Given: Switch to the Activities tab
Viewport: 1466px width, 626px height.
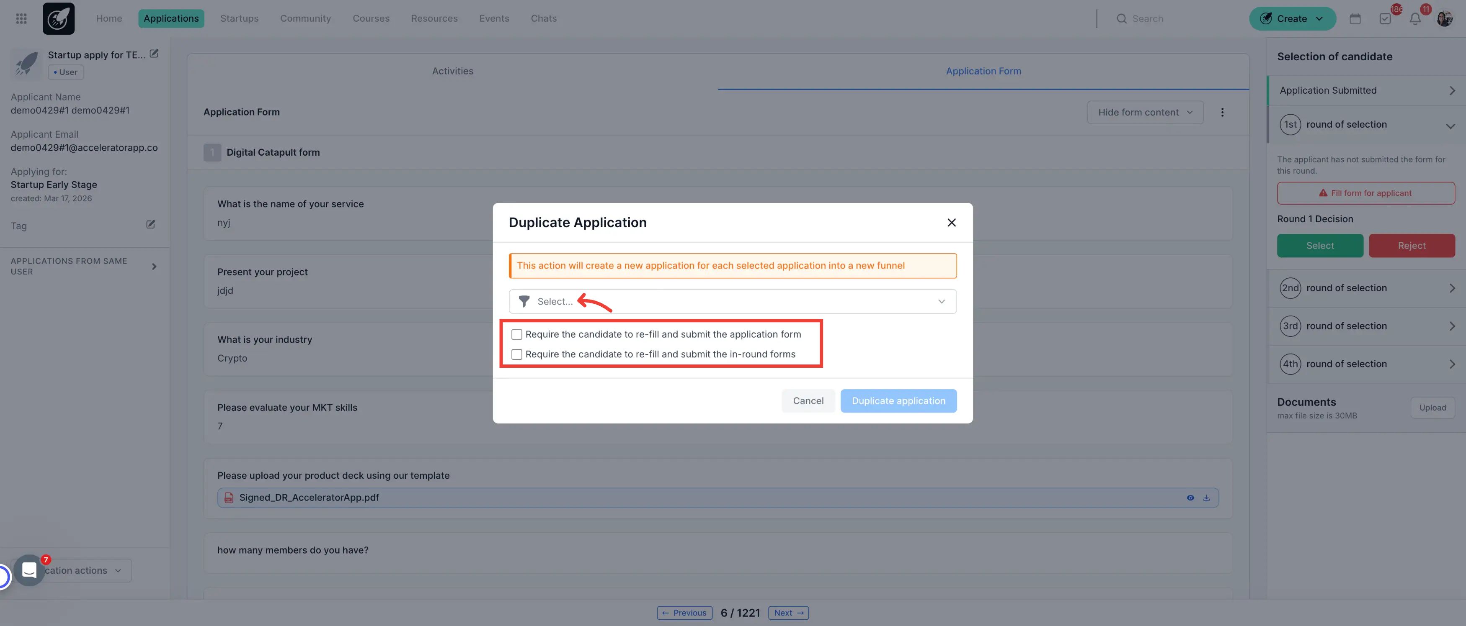Looking at the screenshot, I should point(452,71).
